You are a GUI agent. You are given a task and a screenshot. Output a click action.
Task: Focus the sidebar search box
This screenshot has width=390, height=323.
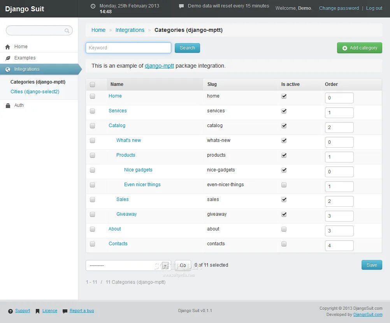(x=39, y=30)
